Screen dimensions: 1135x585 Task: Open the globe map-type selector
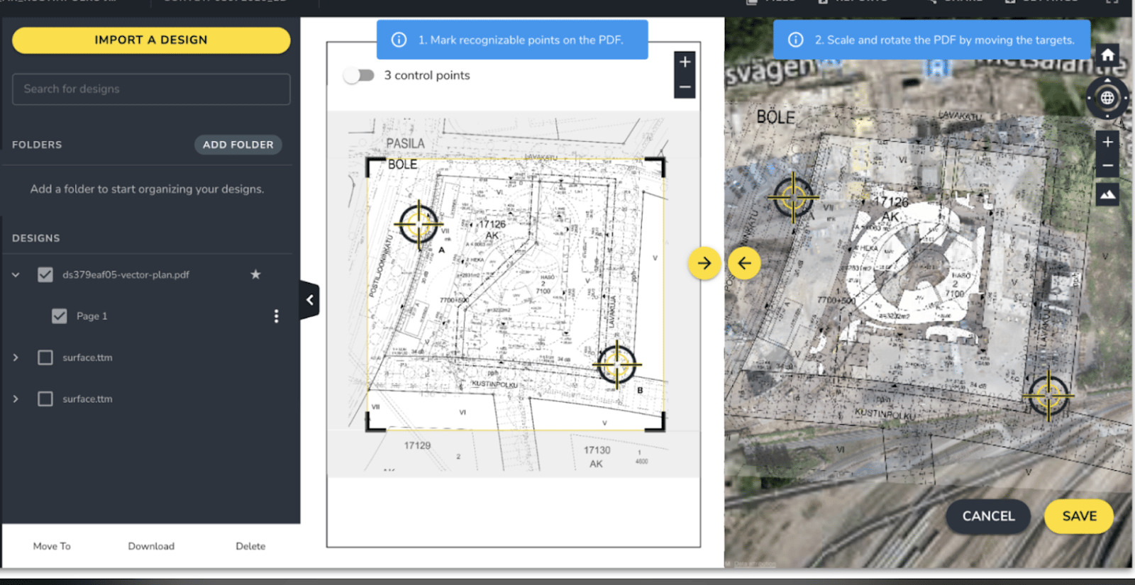coord(1107,99)
